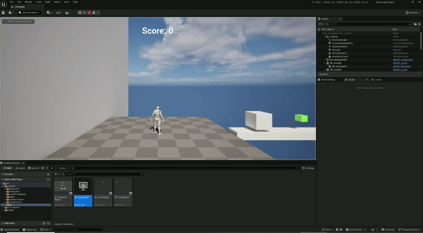Select the BP_ScoreWidget asset thumbnail
Screen dimensions: 423x233
coord(103,192)
